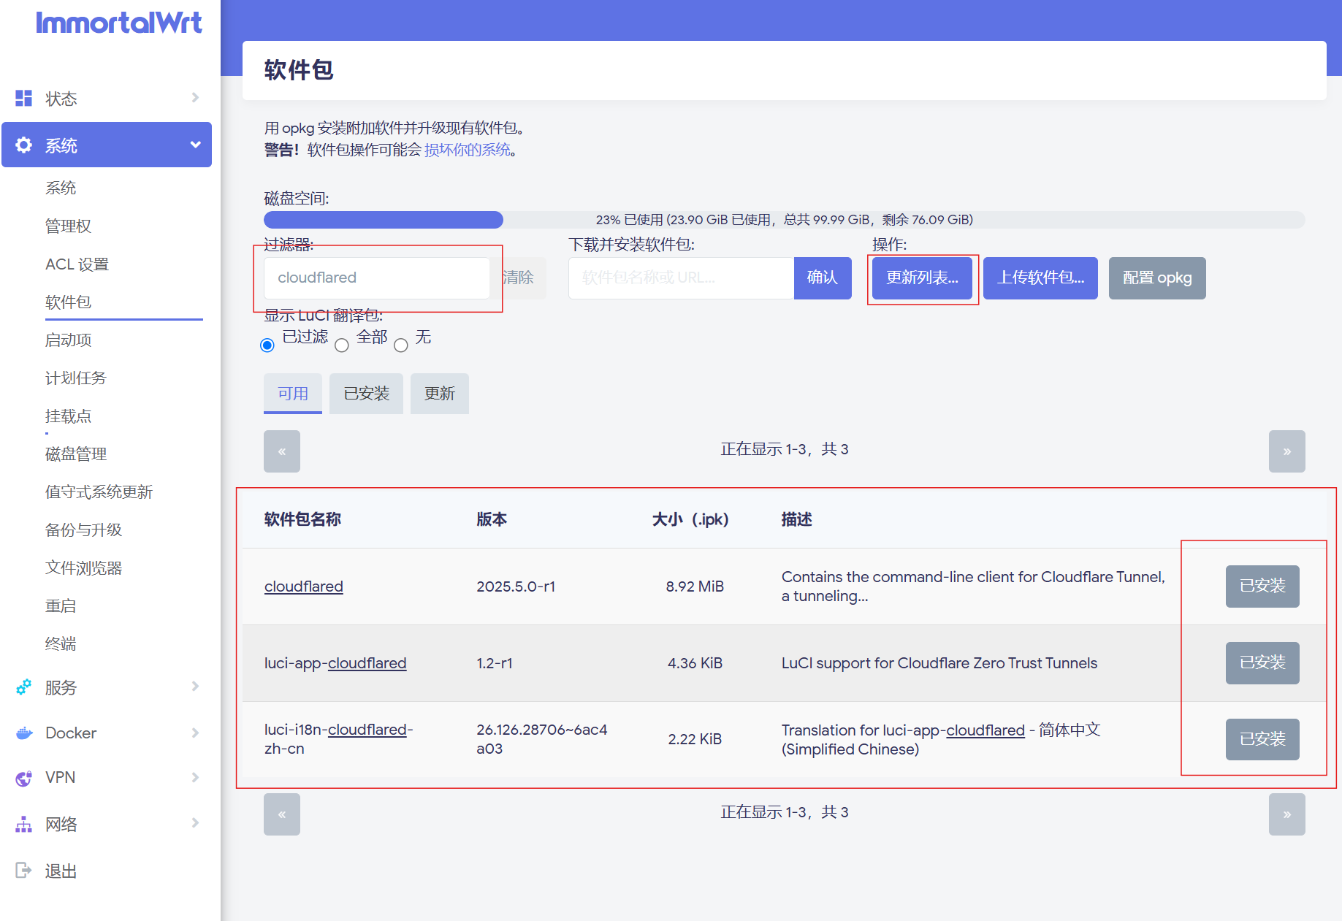Click the logout icon in sidebar
1342x921 pixels.
[x=24, y=870]
